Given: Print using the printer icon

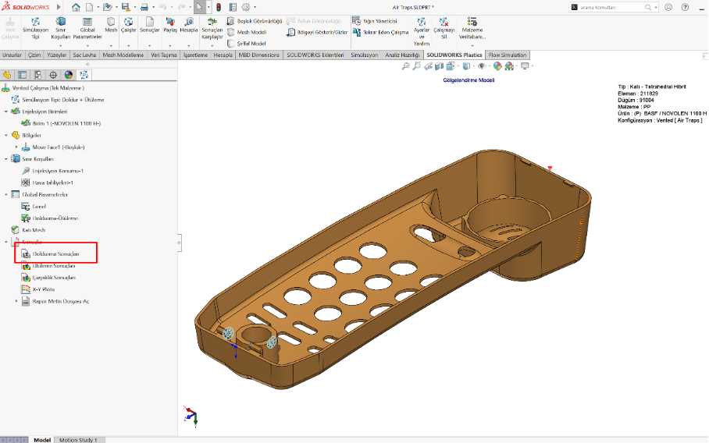Looking at the screenshot, I should click(144, 7).
